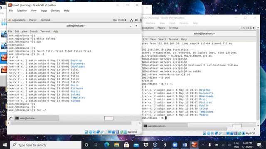
Task: Open GNOME Places menu in Linux1
Action: (x=32, y=20)
